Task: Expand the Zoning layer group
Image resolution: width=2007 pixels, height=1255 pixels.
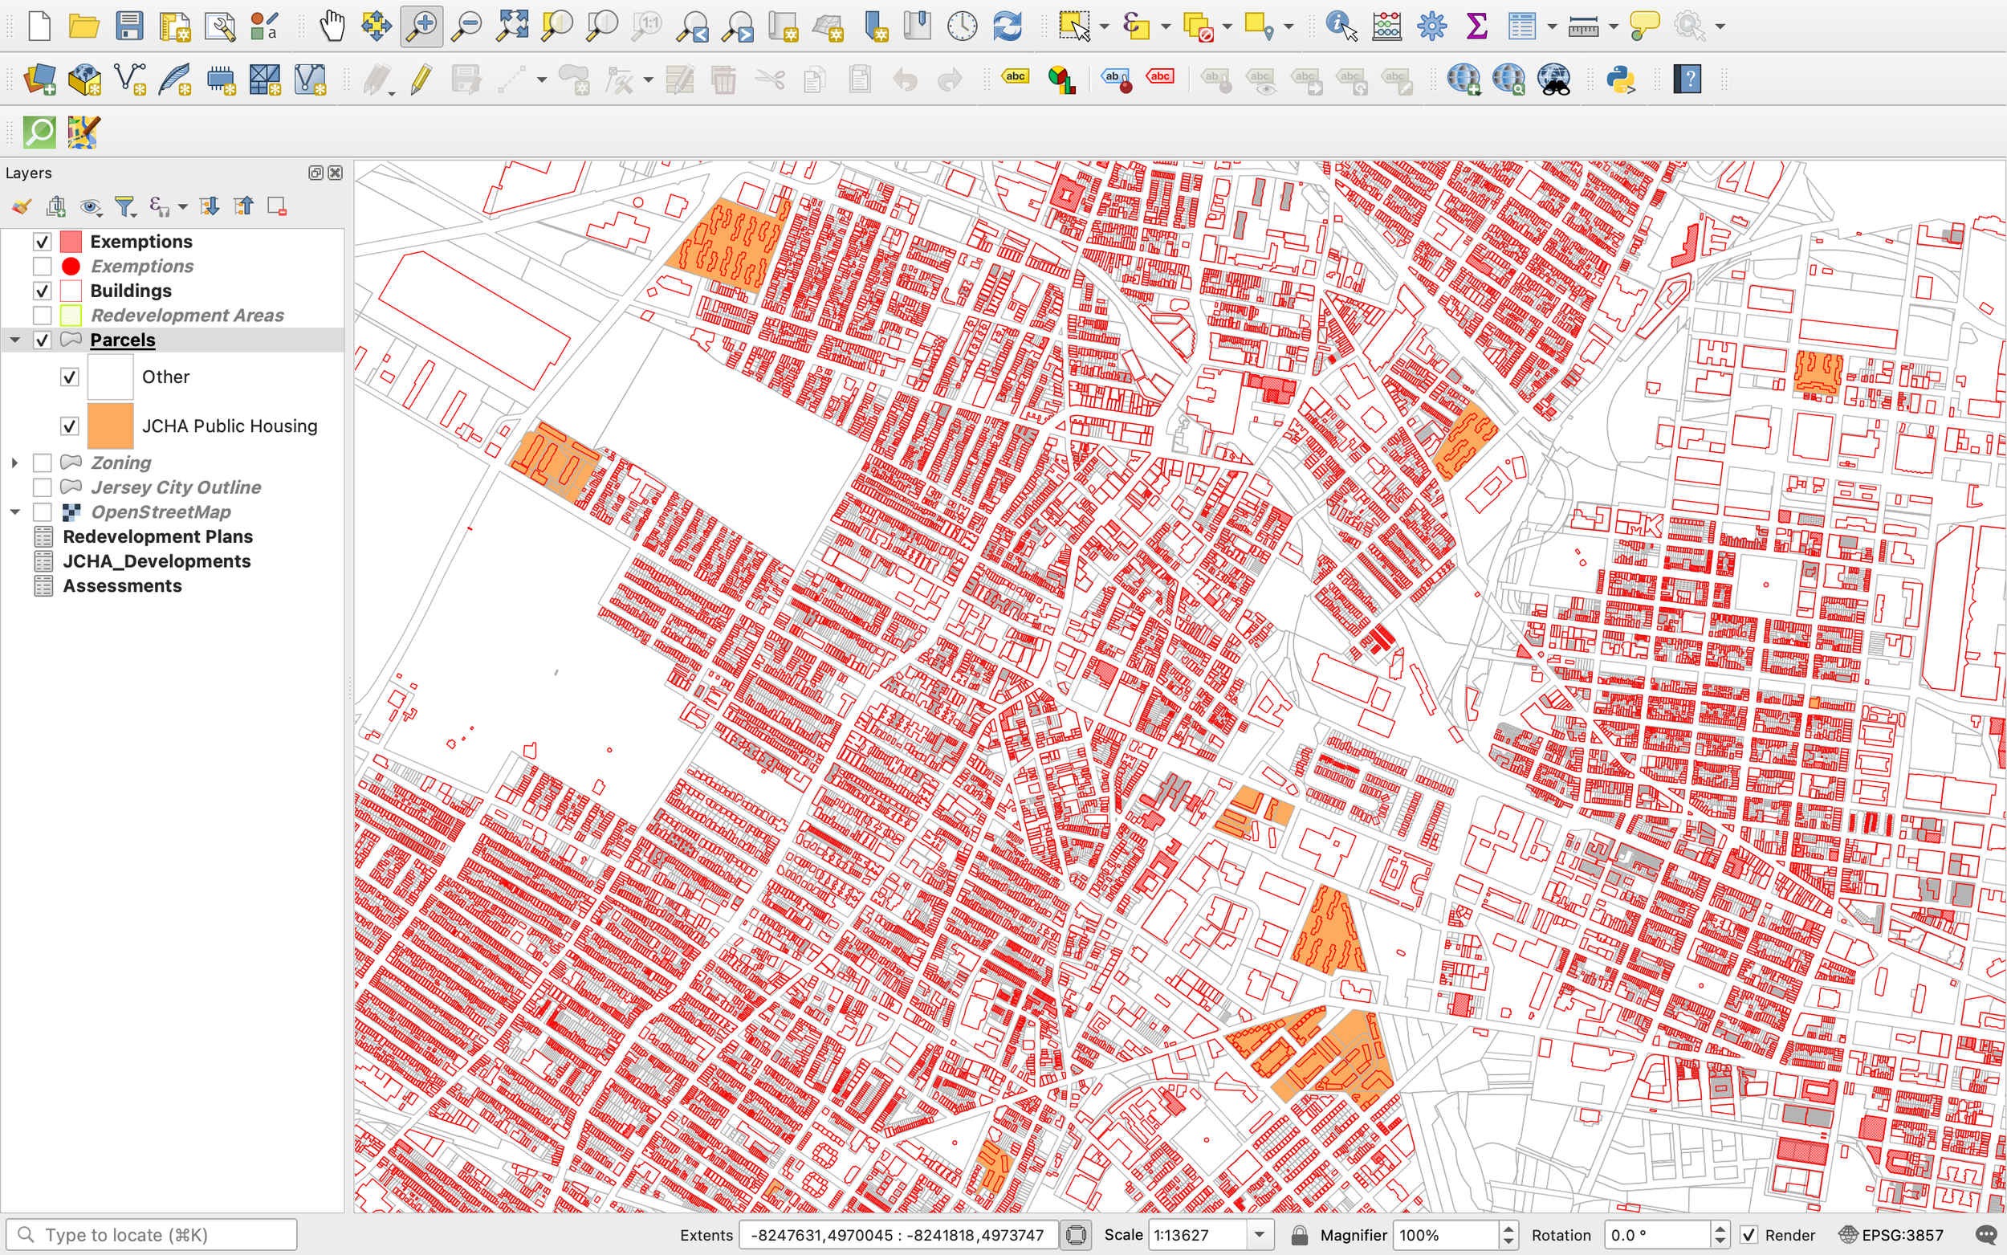Action: (15, 463)
